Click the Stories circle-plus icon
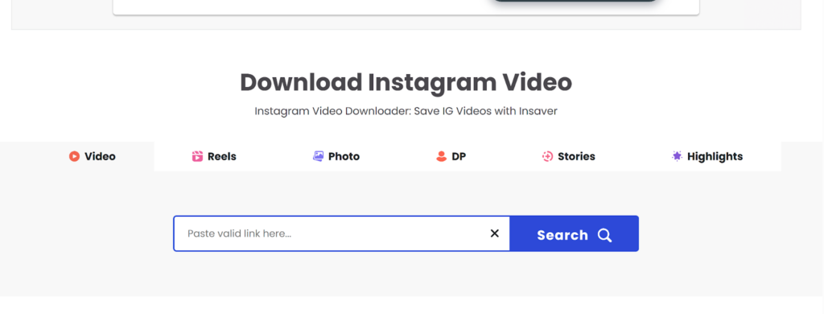 pyautogui.click(x=547, y=156)
